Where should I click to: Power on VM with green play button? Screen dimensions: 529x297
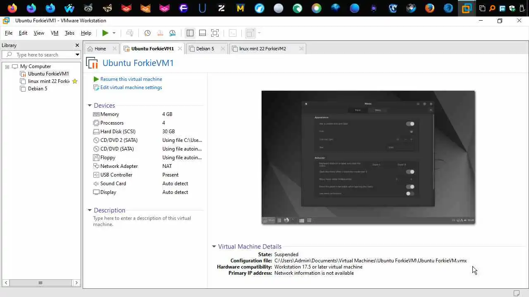[105, 33]
